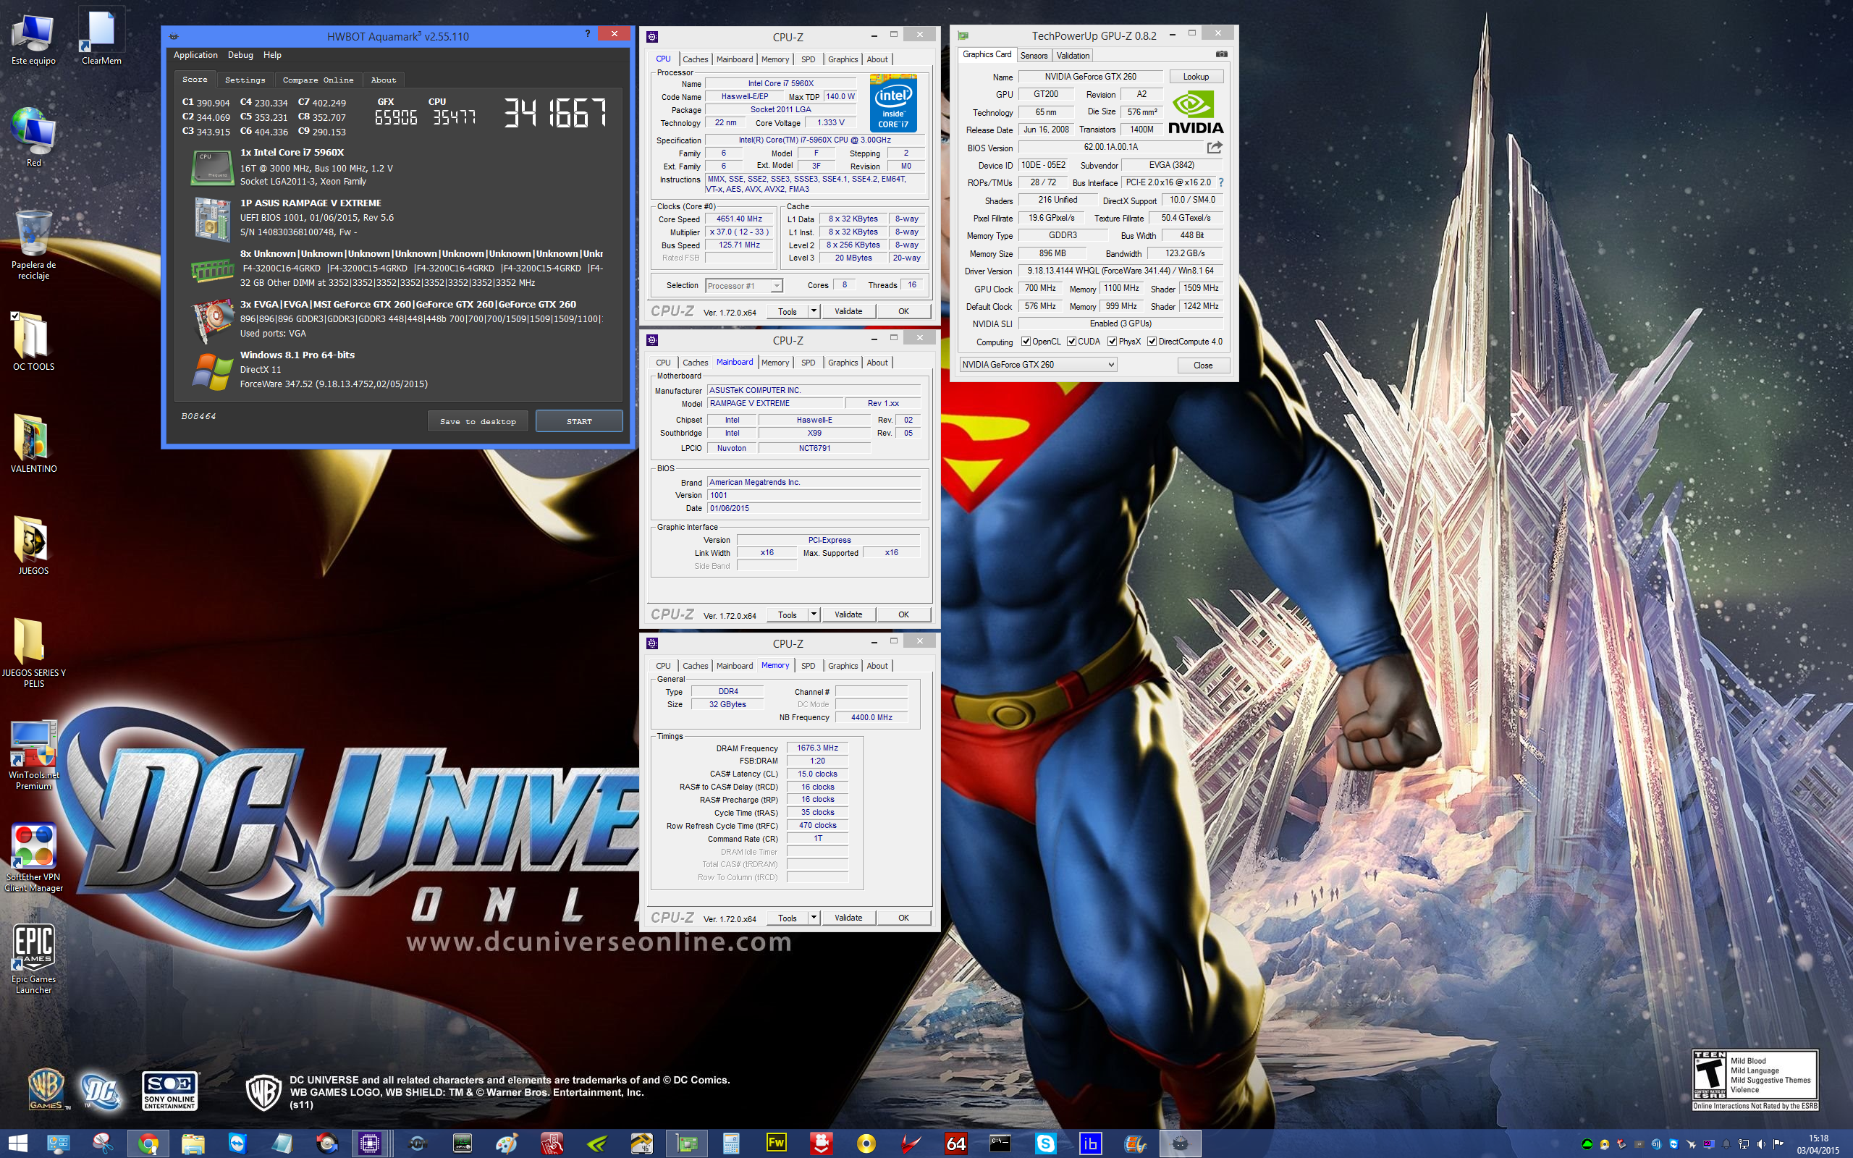Open the ClearMem desktop shortcut
The width and height of the screenshot is (1853, 1158).
(x=101, y=36)
